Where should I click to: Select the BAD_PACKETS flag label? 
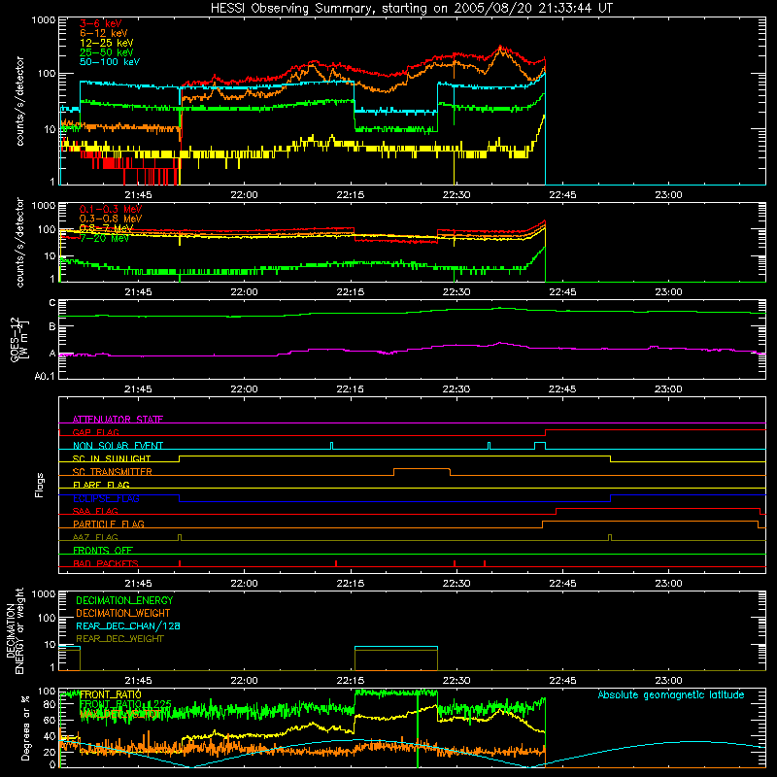tap(106, 563)
